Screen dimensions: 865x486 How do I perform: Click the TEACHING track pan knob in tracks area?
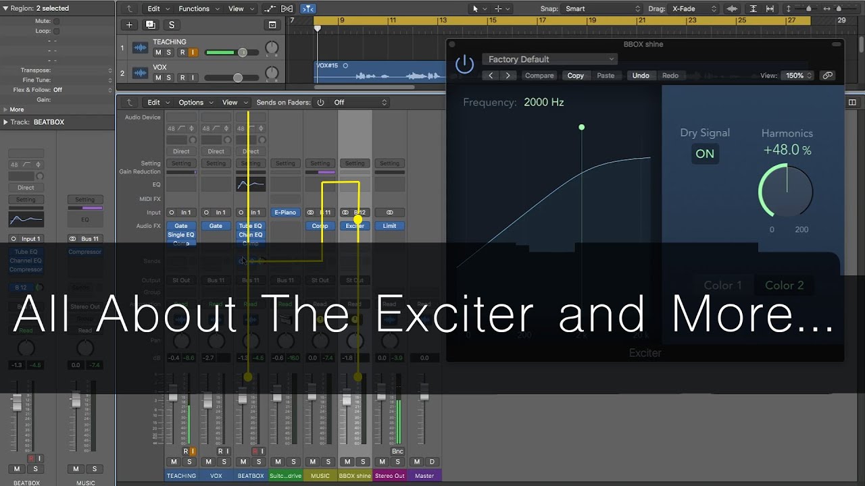272,49
